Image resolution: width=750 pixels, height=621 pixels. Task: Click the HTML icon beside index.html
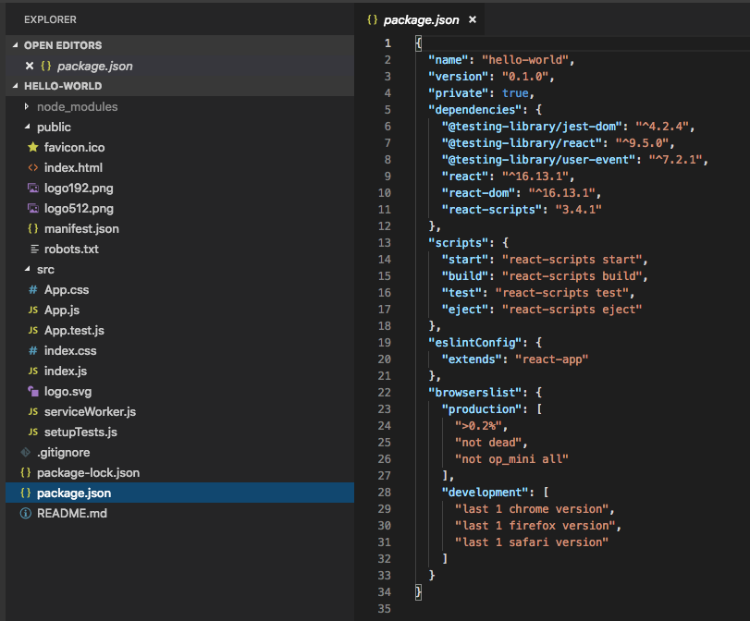point(33,167)
